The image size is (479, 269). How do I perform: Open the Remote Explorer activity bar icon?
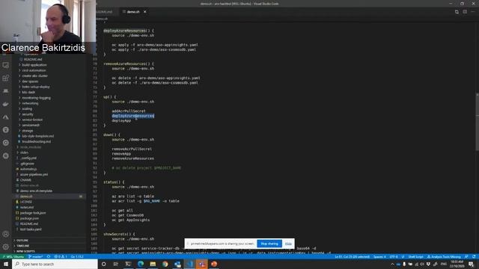[5, 65]
